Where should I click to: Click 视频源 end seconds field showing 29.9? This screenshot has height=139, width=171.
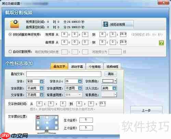pos(123,34)
